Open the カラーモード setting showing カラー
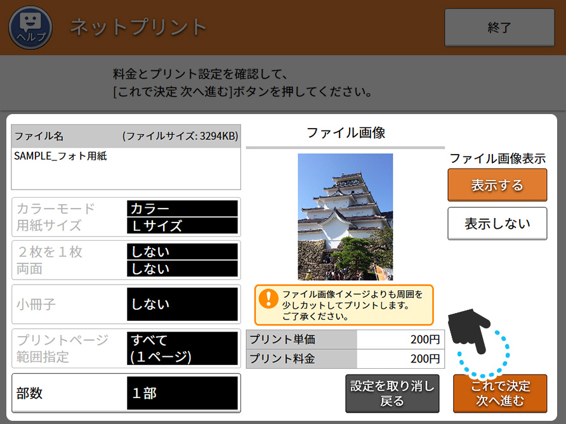Image resolution: width=566 pixels, height=424 pixels. [x=182, y=209]
